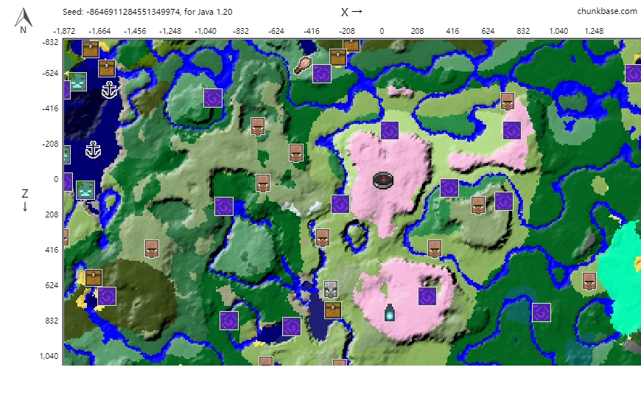Viewport: 641px width, 398px height.
Task: Click the top-left corner buried treasure chest
Action: point(91,49)
